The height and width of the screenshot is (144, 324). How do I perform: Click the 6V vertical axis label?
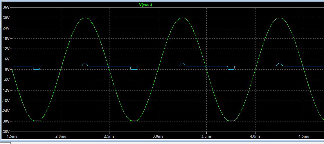click(7, 59)
